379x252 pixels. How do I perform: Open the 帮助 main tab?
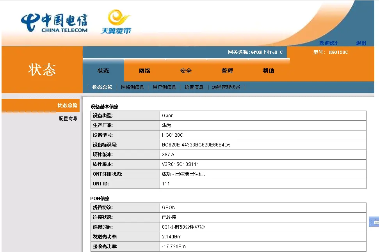click(269, 70)
